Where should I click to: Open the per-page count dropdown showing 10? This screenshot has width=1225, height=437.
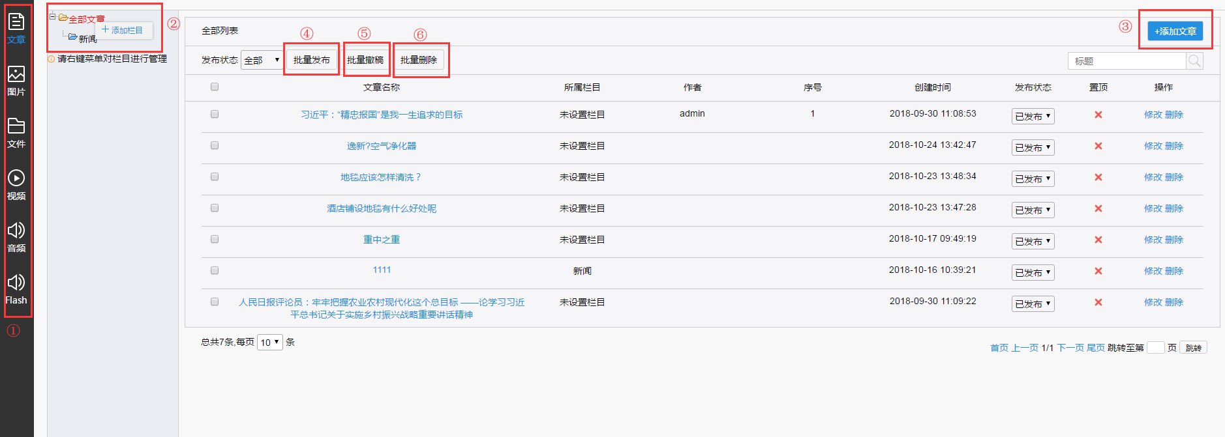coord(269,342)
